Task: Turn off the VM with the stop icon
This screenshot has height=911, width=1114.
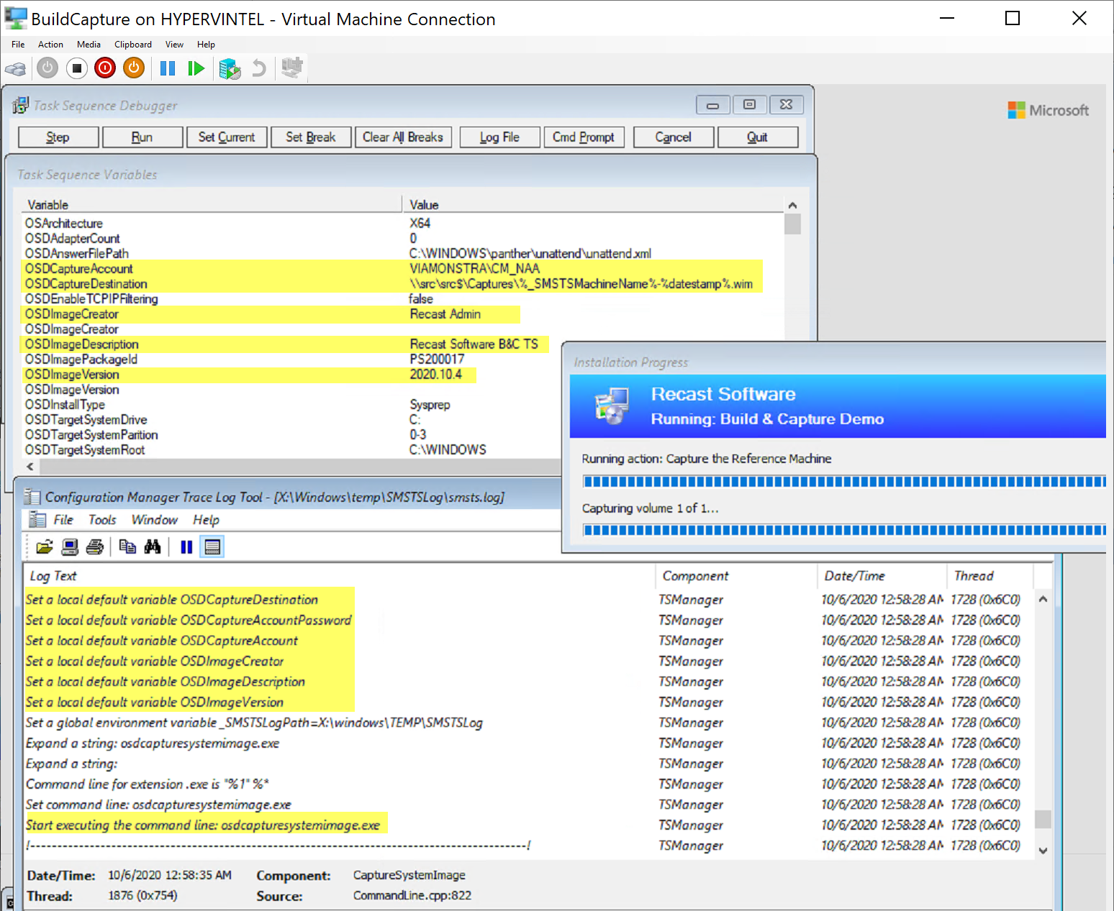Action: click(76, 69)
